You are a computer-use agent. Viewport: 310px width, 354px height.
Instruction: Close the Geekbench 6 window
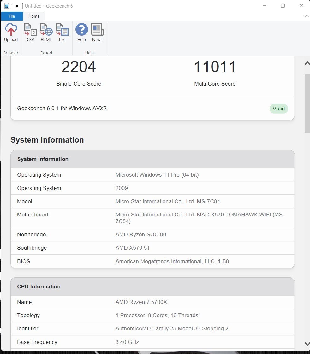(301, 6)
